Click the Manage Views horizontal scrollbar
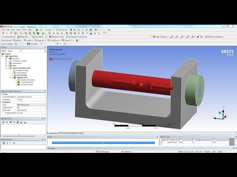 click(19, 136)
